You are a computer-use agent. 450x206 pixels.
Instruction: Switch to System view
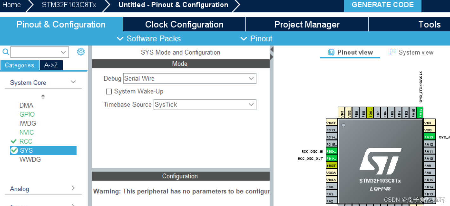click(x=411, y=52)
